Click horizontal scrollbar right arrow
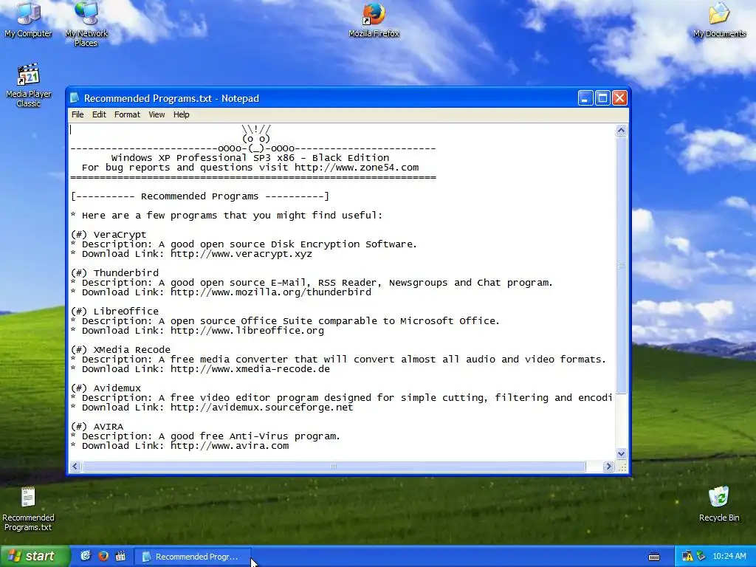756x567 pixels. [608, 467]
